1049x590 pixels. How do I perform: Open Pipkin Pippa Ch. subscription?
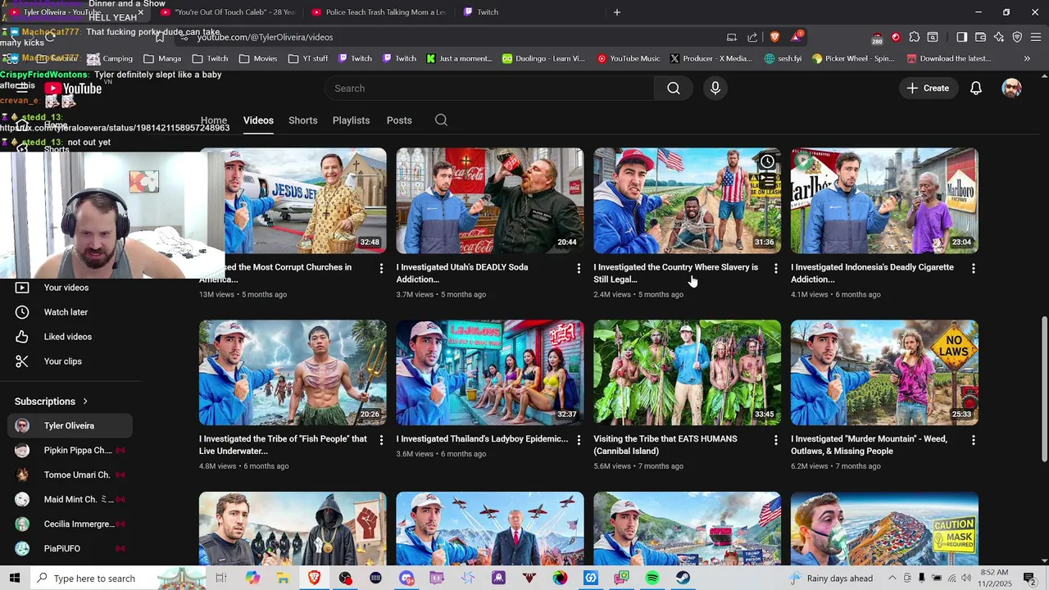click(x=70, y=451)
